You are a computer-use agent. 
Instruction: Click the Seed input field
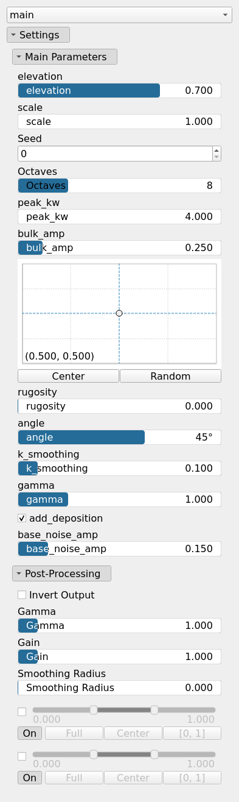114,154
